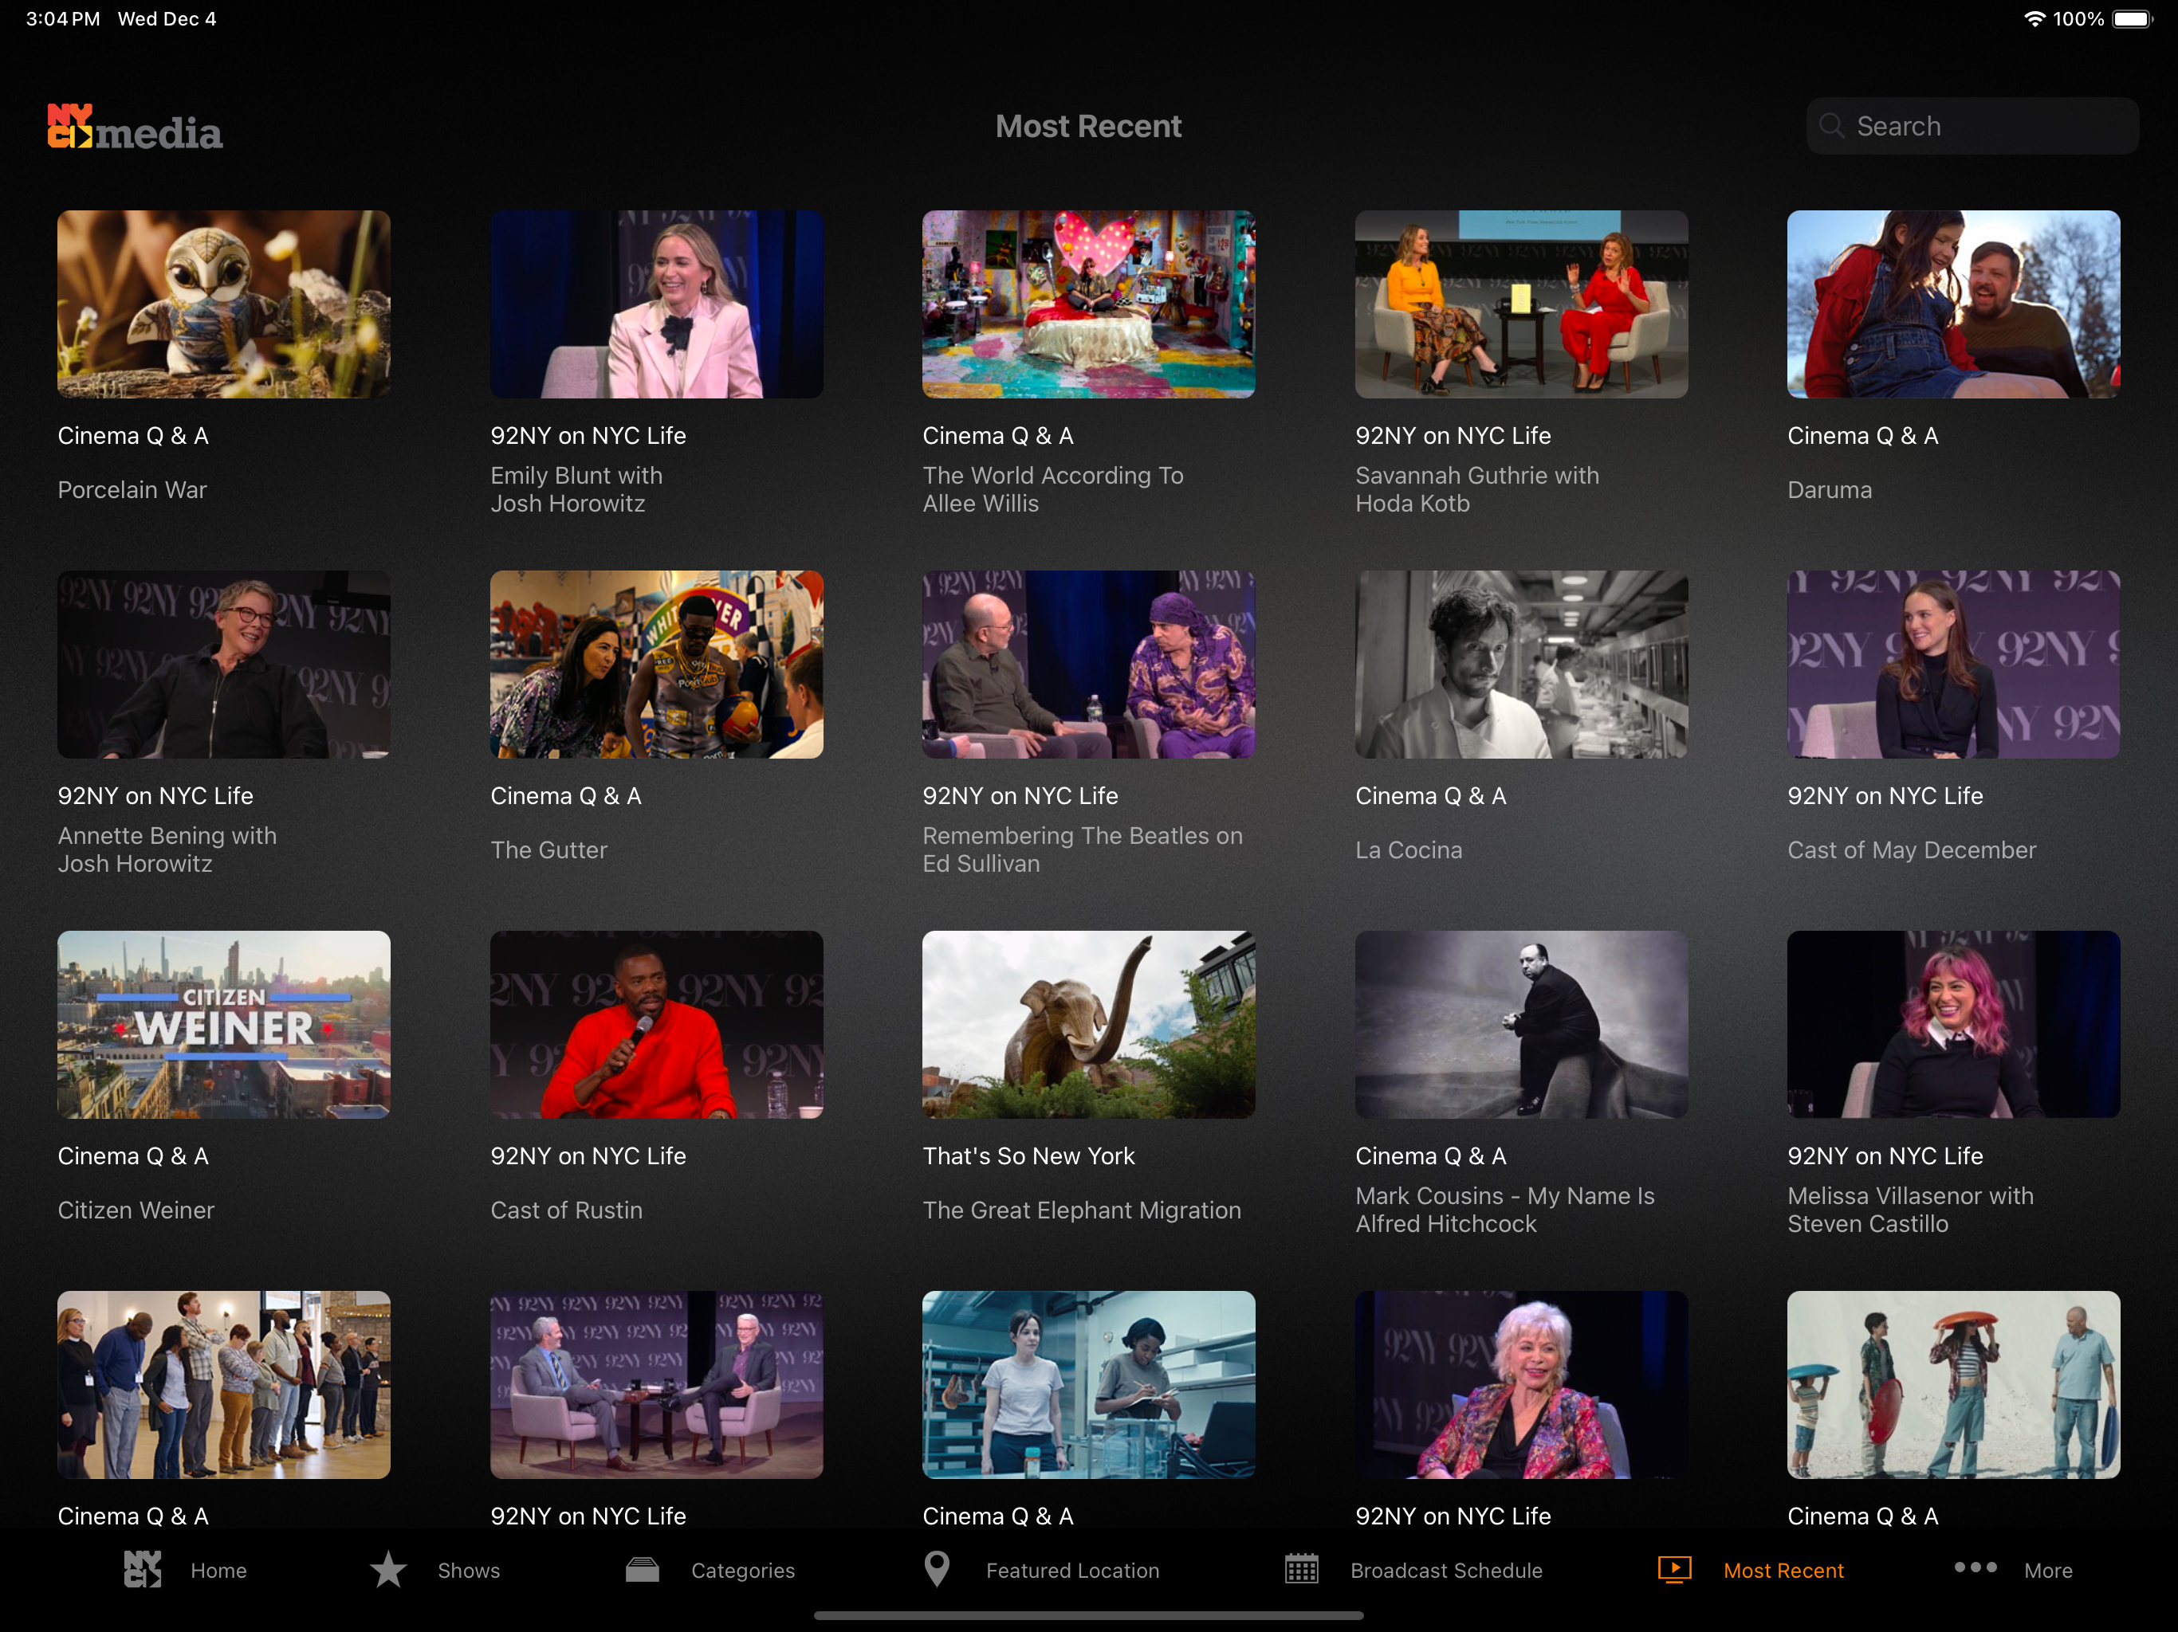Open Melissa Villasenor interview thumbnail

pyautogui.click(x=1953, y=1025)
